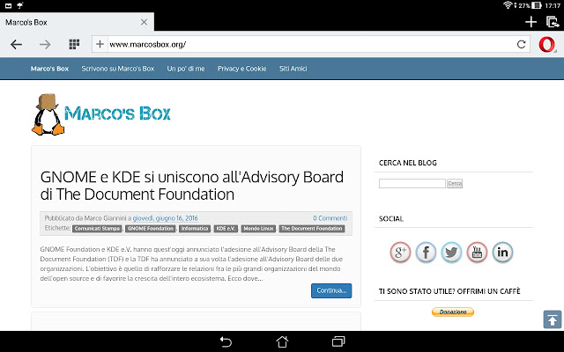
Task: Focus the blog search text field
Action: [x=412, y=184]
